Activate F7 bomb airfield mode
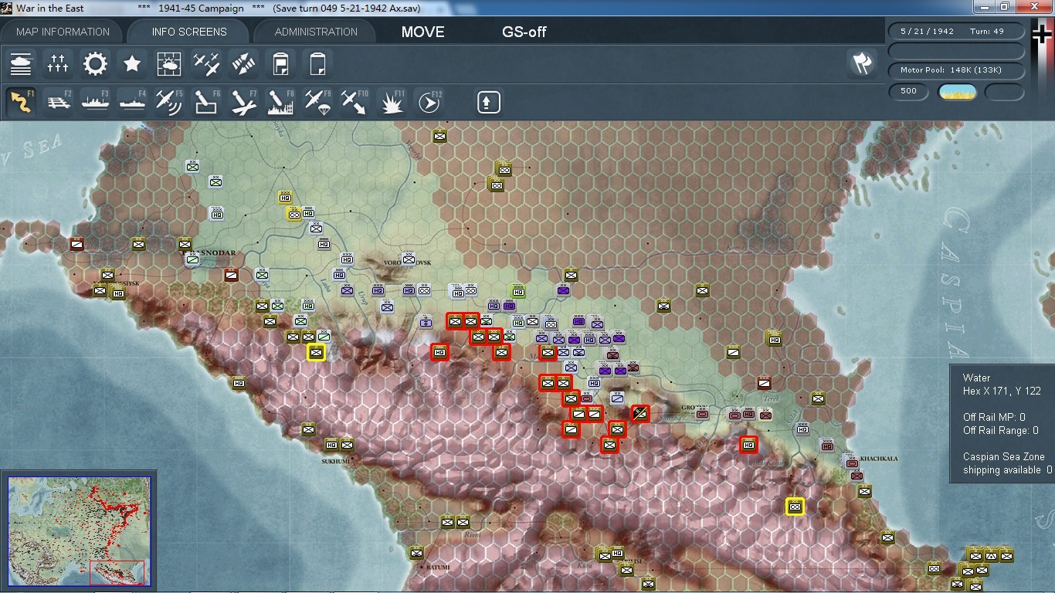This screenshot has width=1055, height=593. [243, 102]
